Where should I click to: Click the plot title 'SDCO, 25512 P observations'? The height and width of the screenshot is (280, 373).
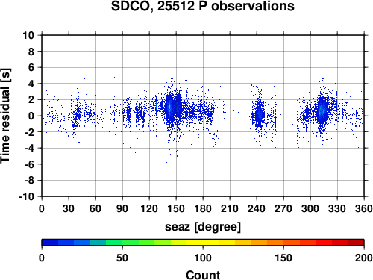coord(203,6)
